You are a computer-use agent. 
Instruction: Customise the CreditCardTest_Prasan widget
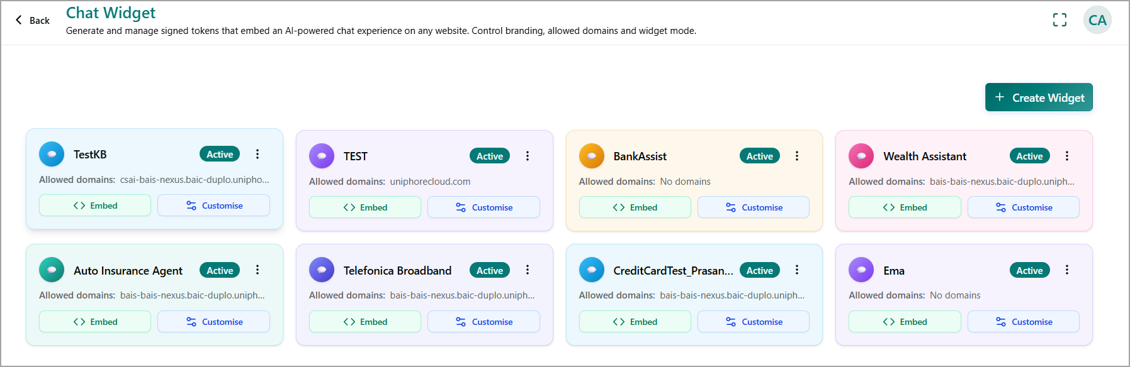point(754,322)
